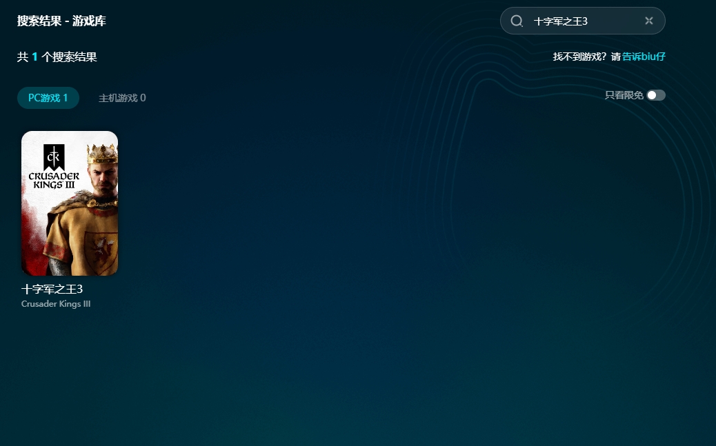The image size is (716, 446).
Task: Click the 只看限免 label
Action: [x=624, y=95]
